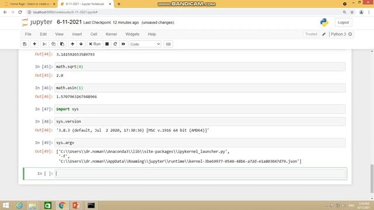Open the Help menu

pyautogui.click(x=152, y=34)
